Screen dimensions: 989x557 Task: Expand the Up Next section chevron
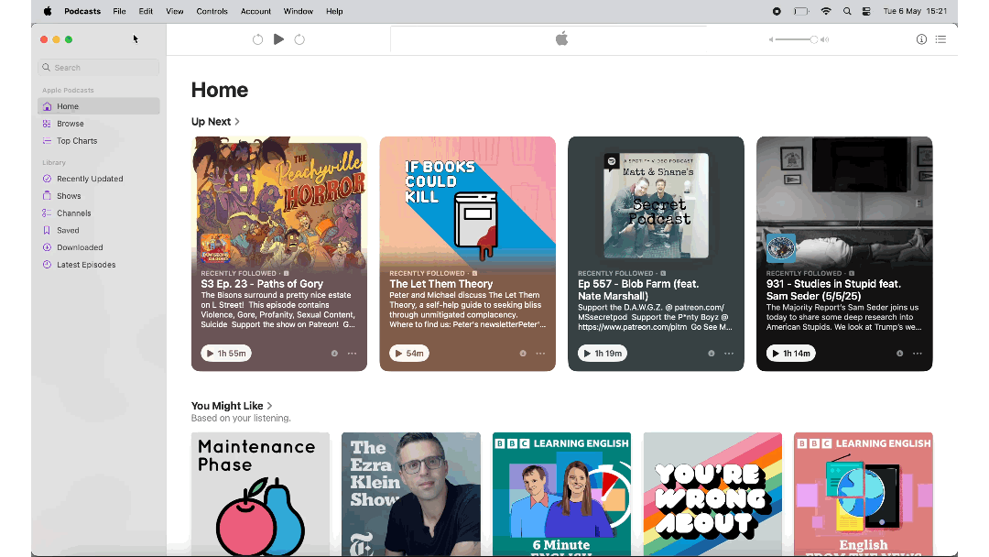[x=237, y=122]
